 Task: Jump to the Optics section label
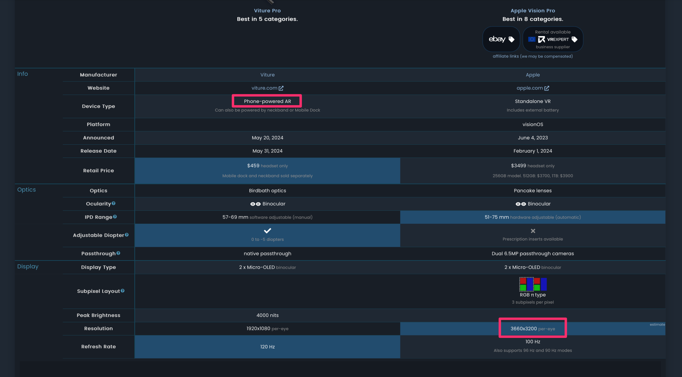coord(26,190)
